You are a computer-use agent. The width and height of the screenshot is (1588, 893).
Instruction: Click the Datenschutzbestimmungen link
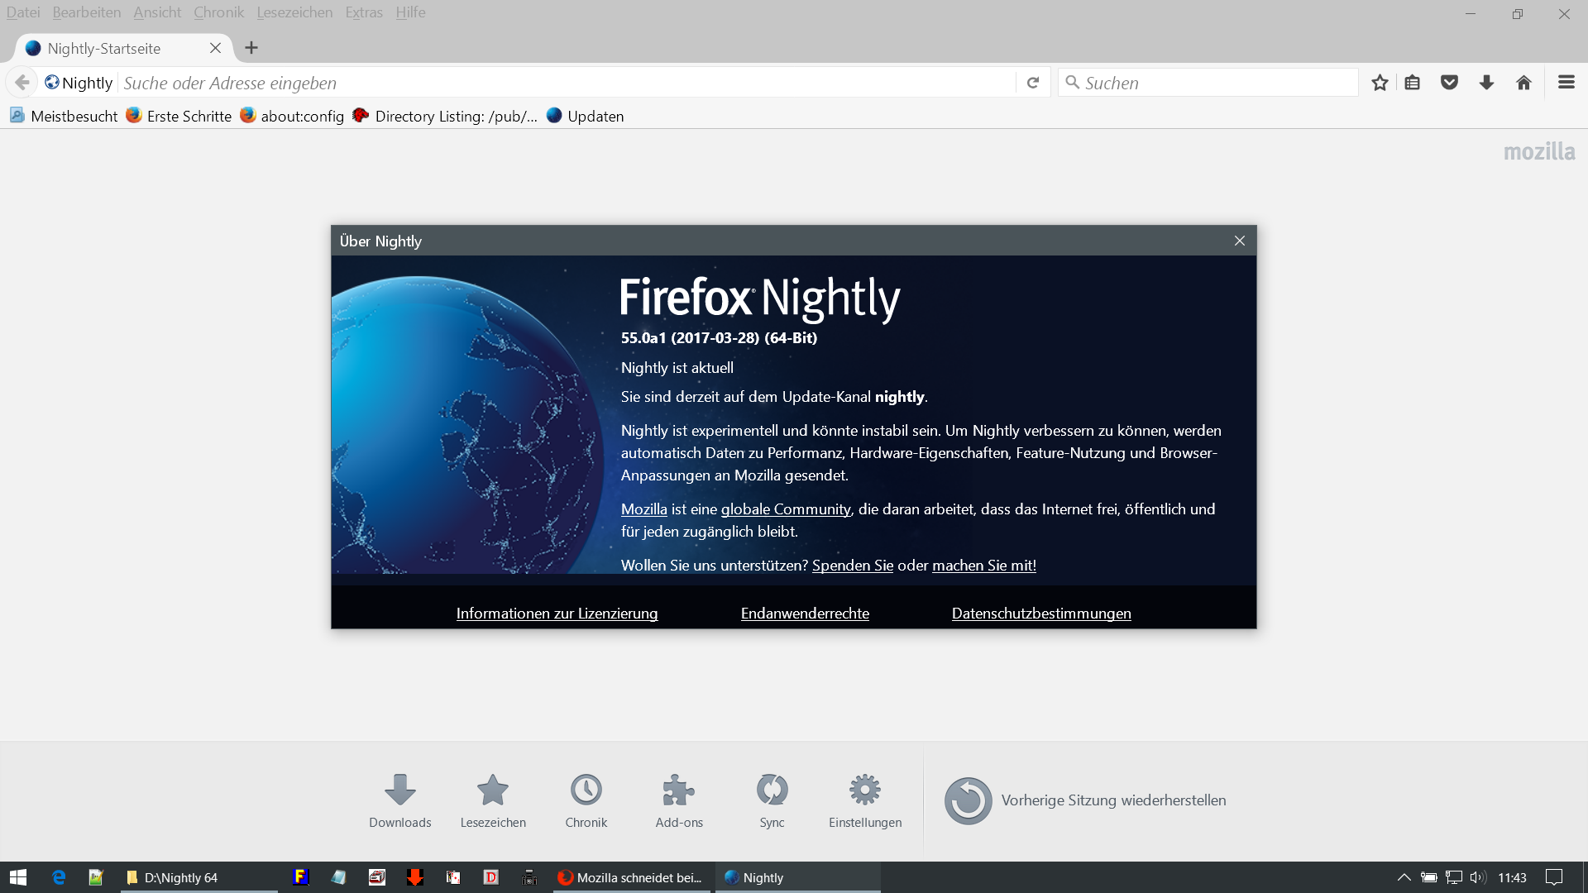[1041, 614]
